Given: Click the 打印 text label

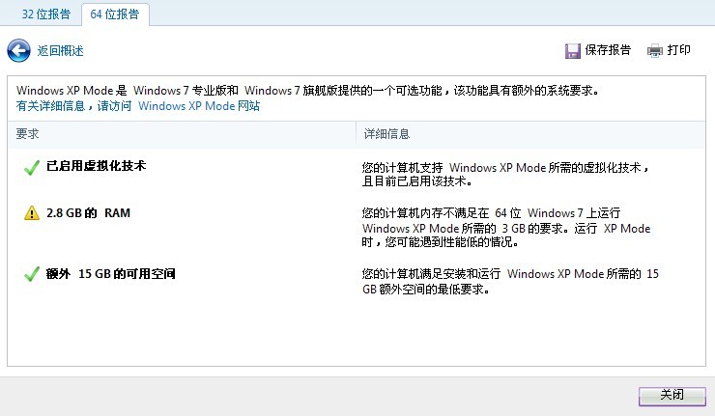Looking at the screenshot, I should [x=679, y=50].
